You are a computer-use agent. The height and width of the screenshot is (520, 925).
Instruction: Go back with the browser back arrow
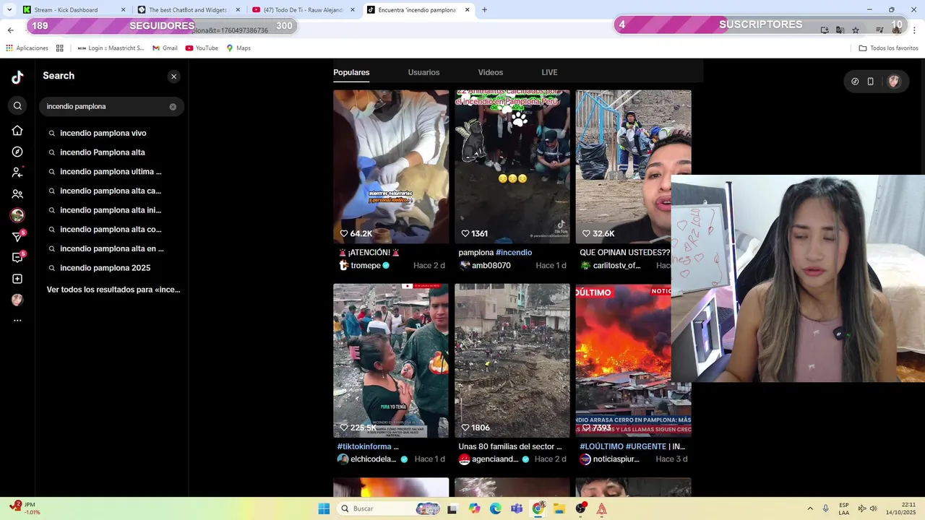pos(10,30)
